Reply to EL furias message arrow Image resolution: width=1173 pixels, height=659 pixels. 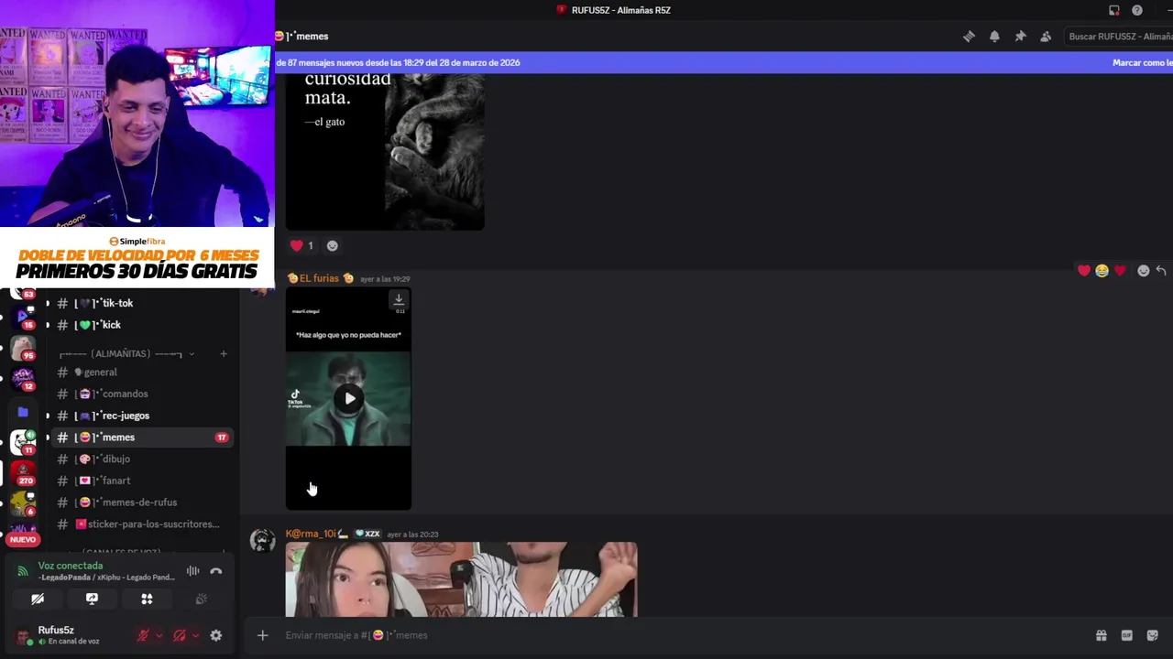pyautogui.click(x=1161, y=271)
